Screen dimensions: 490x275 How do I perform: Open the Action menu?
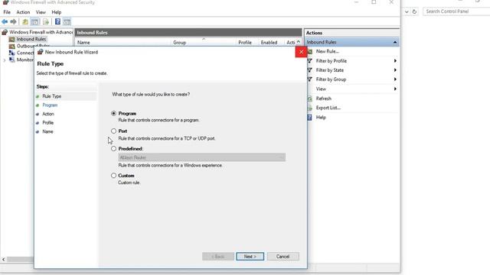(x=23, y=12)
